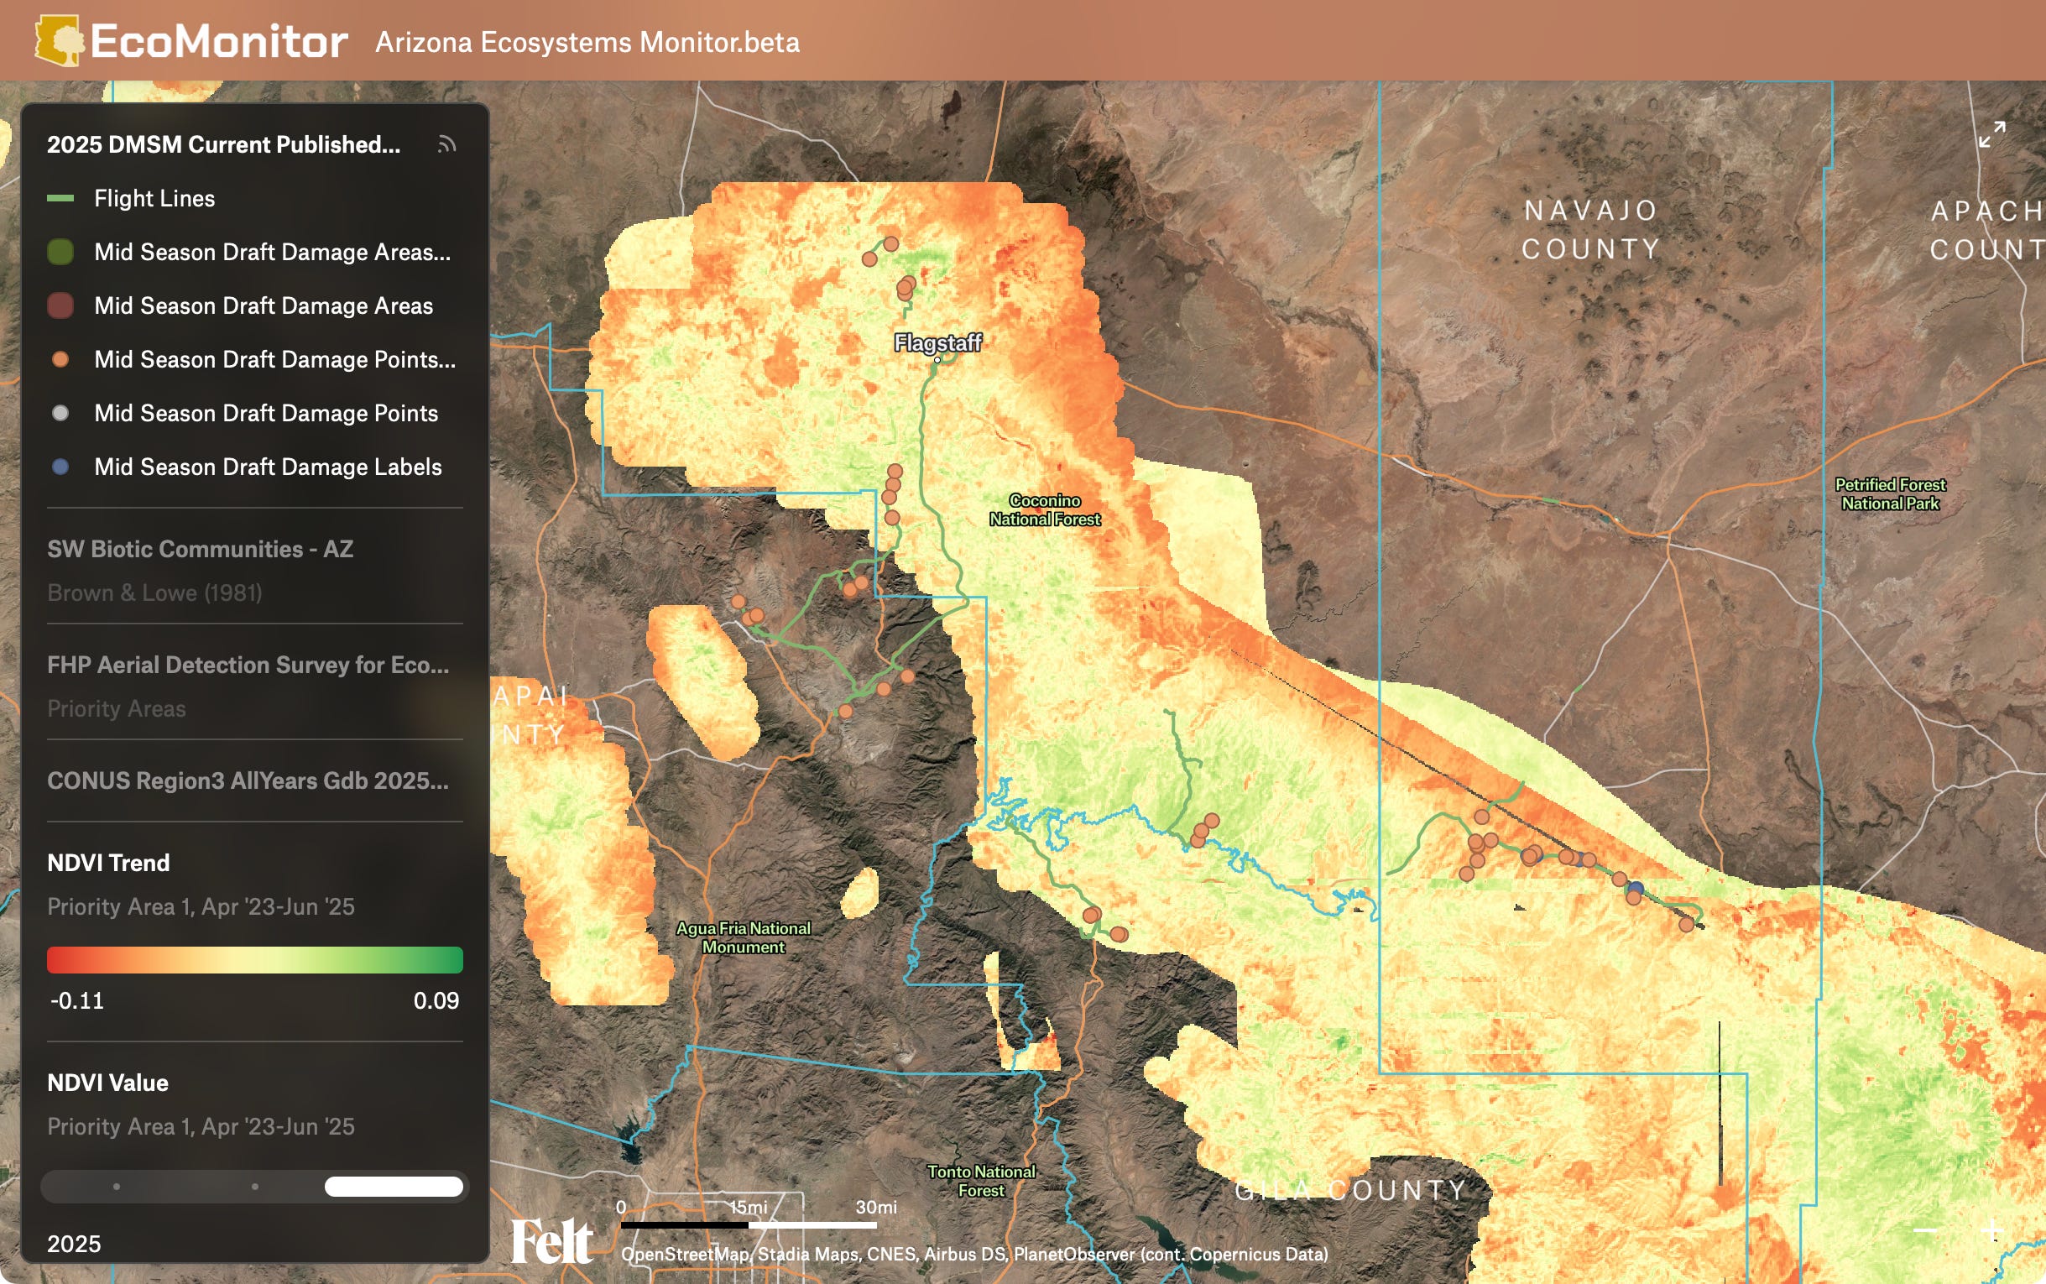2046x1284 pixels.
Task: Select the Mid Season Draft Damage Labels entry
Action: coord(245,467)
